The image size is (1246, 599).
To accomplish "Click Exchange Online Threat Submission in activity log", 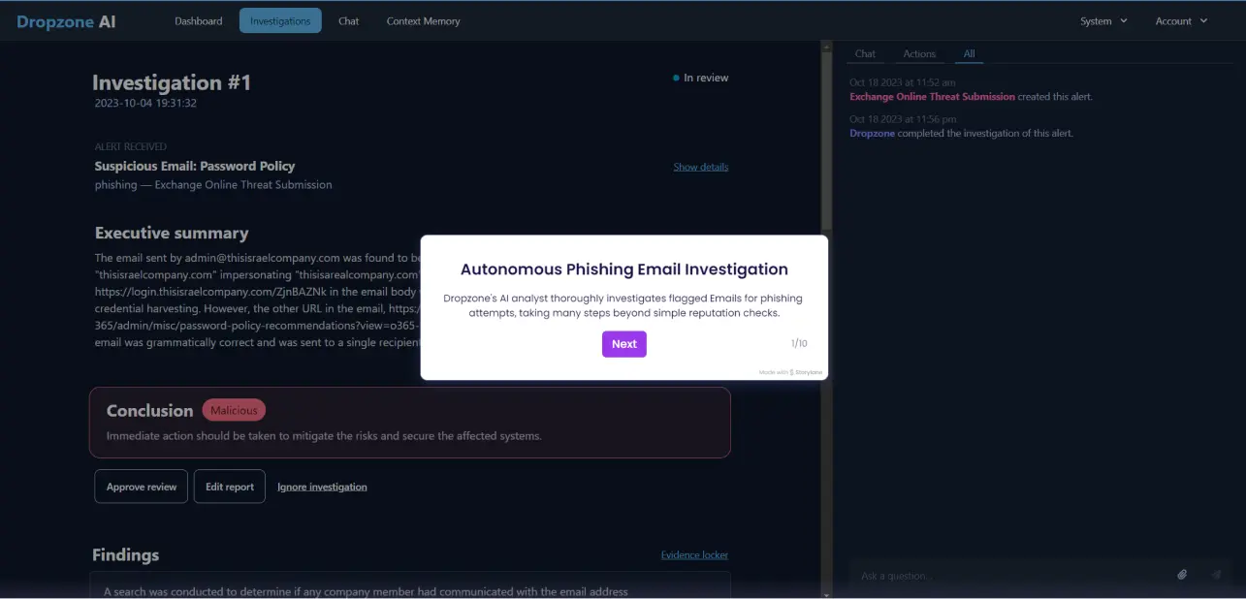I will point(933,96).
